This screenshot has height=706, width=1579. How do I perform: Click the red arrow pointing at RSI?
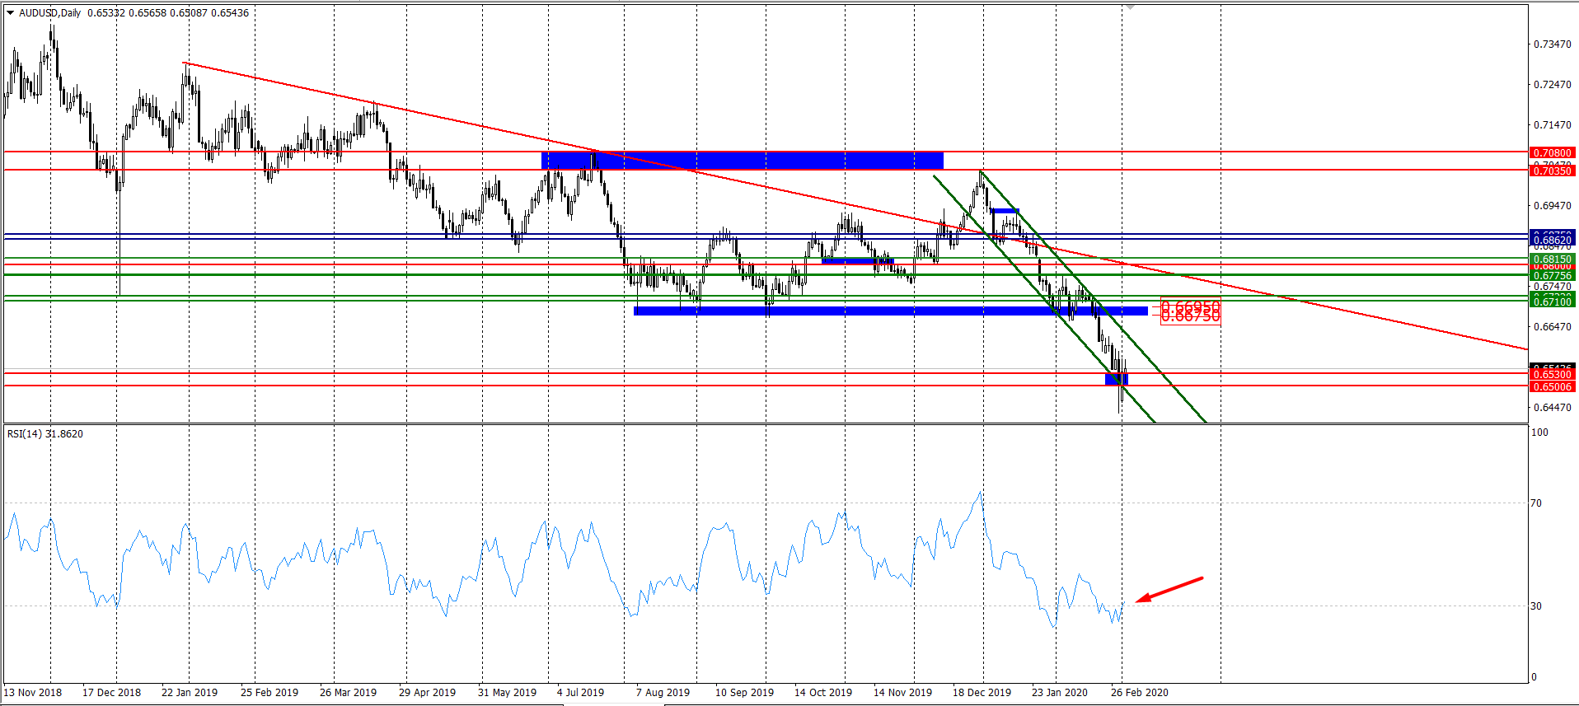(x=1170, y=589)
